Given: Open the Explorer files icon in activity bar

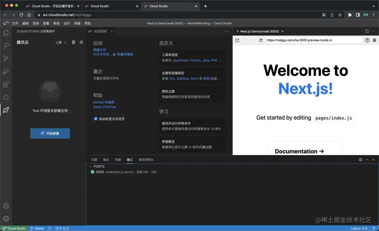Looking at the screenshot, I should coord(6,33).
